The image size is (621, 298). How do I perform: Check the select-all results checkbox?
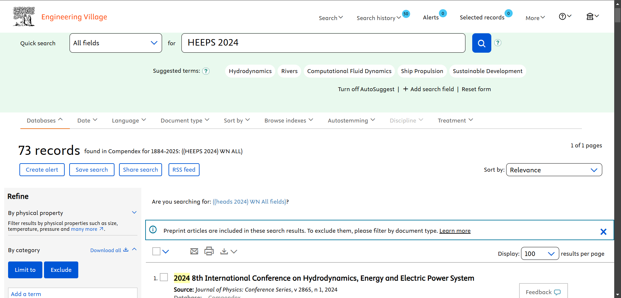click(x=156, y=251)
